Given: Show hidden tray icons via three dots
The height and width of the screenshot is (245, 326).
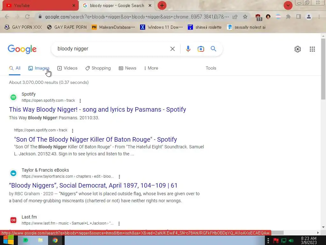Looking at the screenshot, I should pyautogui.click(x=268, y=241).
